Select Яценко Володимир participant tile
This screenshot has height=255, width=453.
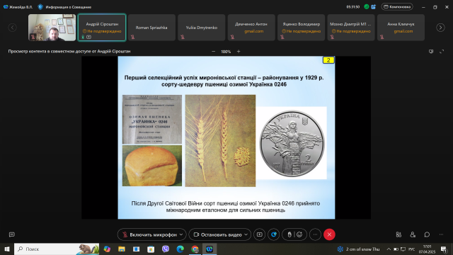tap(302, 28)
